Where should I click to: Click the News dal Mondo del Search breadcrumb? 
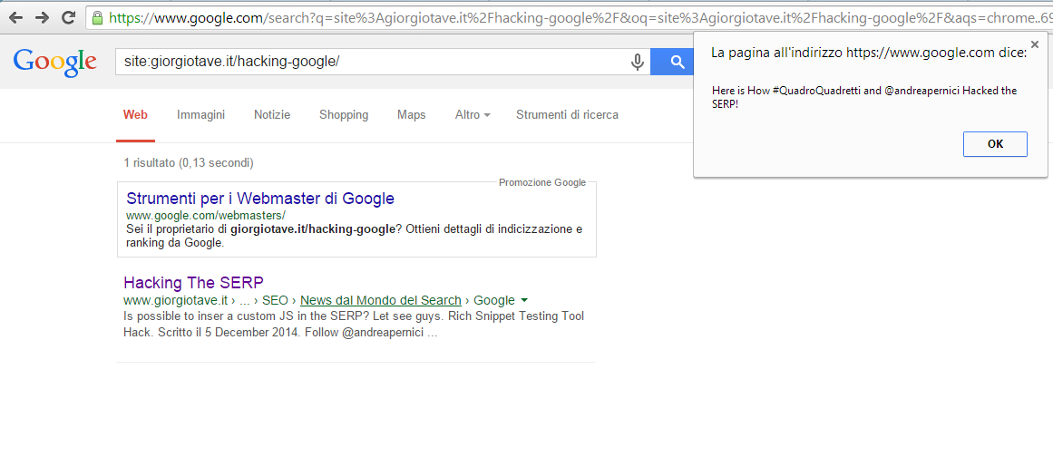tap(381, 300)
